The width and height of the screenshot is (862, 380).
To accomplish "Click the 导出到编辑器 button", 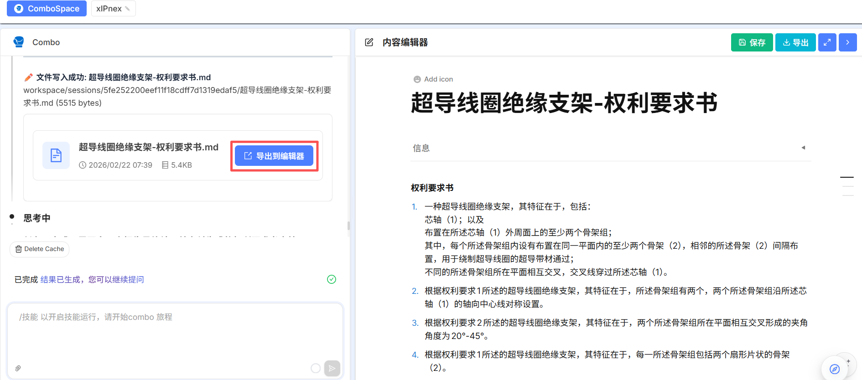I will tap(274, 156).
